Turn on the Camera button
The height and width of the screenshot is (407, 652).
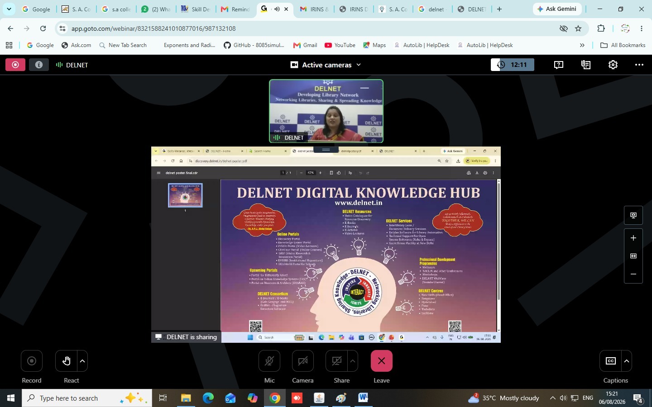point(303,361)
